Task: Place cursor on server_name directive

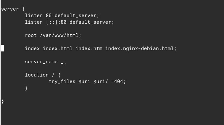Action: 46,62
